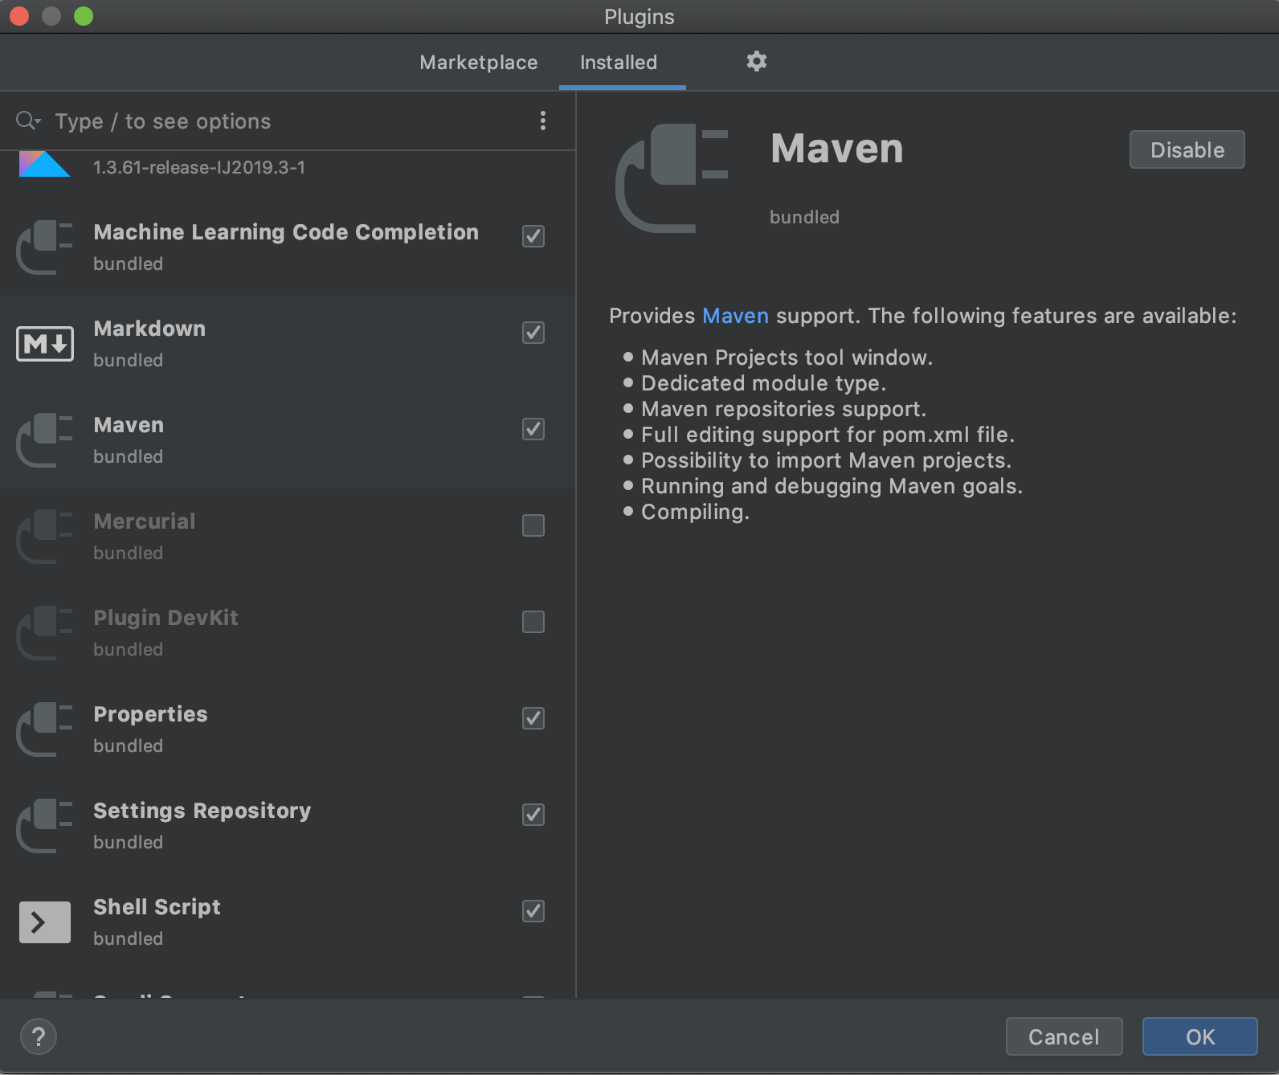Screen dimensions: 1279x1075
Task: Select Machine Learning Code Completion row title
Action: pyautogui.click(x=286, y=232)
